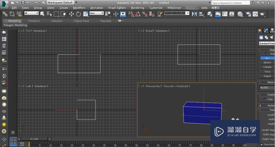Open the Mirror tool
Image resolution: width=275 pixels, height=147 pixels.
(x=194, y=14)
